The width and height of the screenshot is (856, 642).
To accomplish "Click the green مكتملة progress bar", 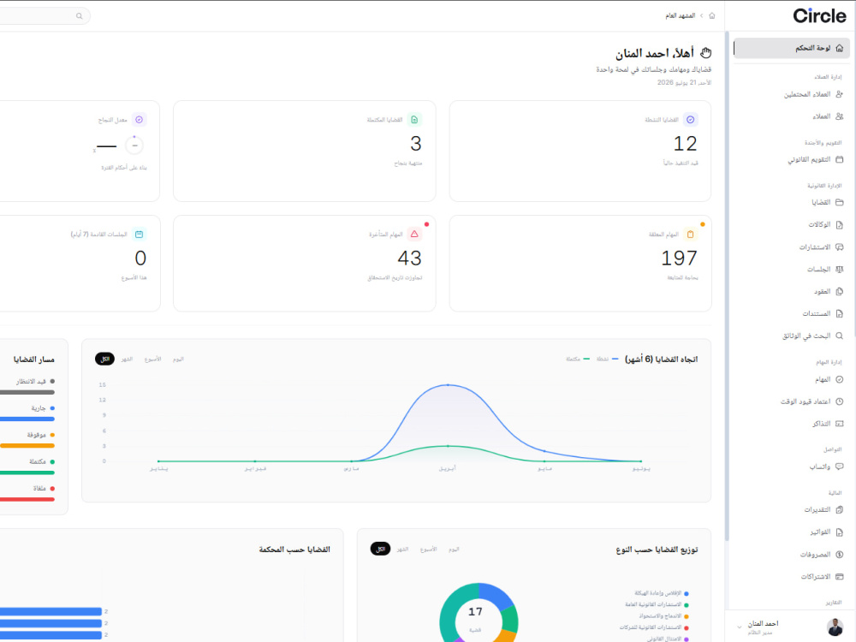I will 27,473.
